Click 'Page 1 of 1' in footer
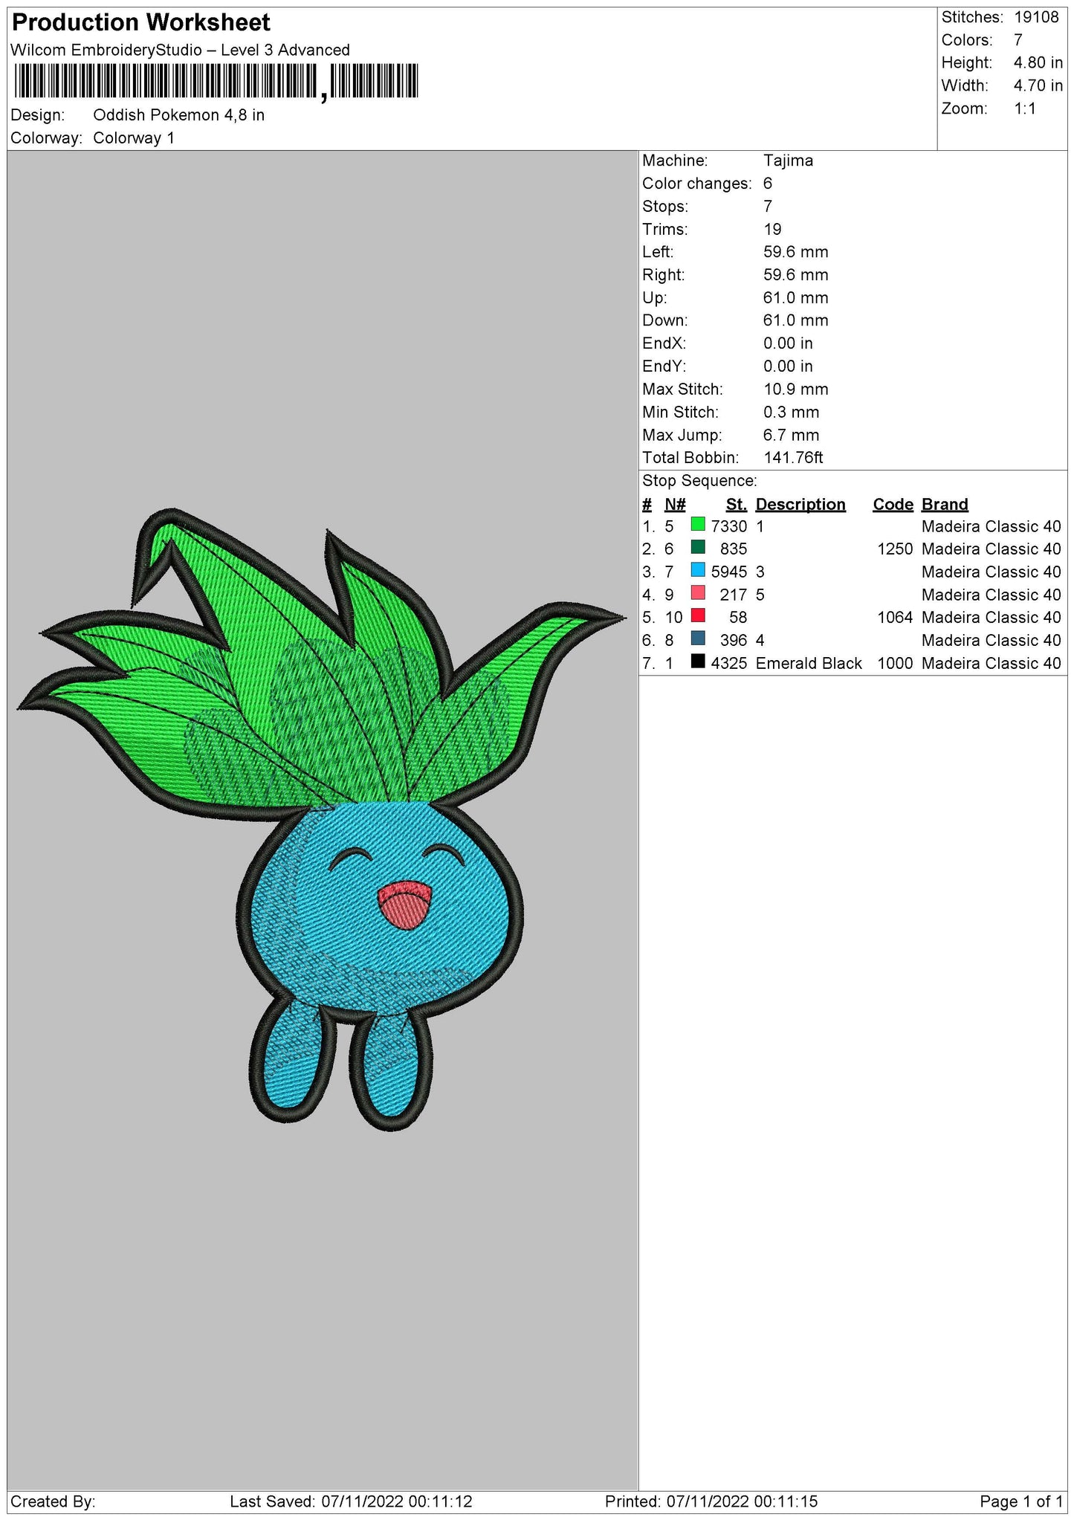The width and height of the screenshot is (1074, 1520). [x=1021, y=1501]
